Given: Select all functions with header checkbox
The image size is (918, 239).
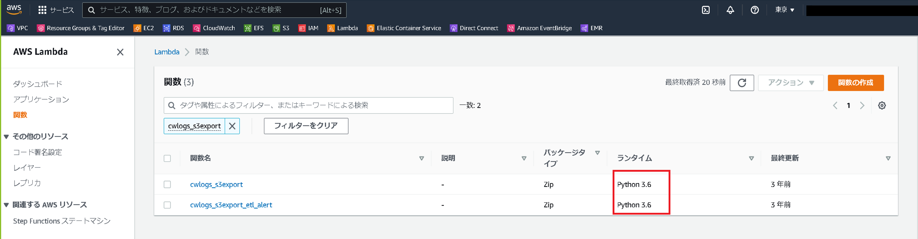Looking at the screenshot, I should click(x=167, y=158).
